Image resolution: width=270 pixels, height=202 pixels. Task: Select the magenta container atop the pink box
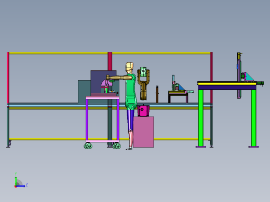[x=143, y=110]
